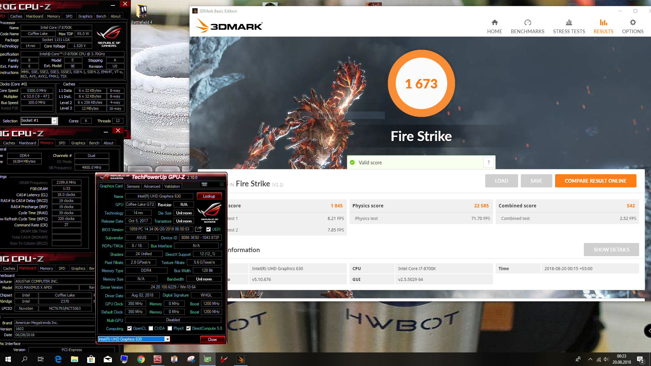Screen dimensions: 651x366
Task: Click the GPU name field in GPU-Z
Action: click(x=159, y=196)
